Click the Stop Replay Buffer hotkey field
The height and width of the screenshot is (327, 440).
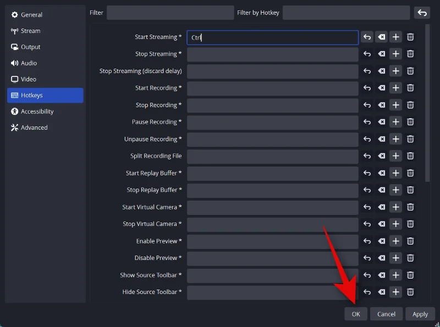pyautogui.click(x=272, y=190)
